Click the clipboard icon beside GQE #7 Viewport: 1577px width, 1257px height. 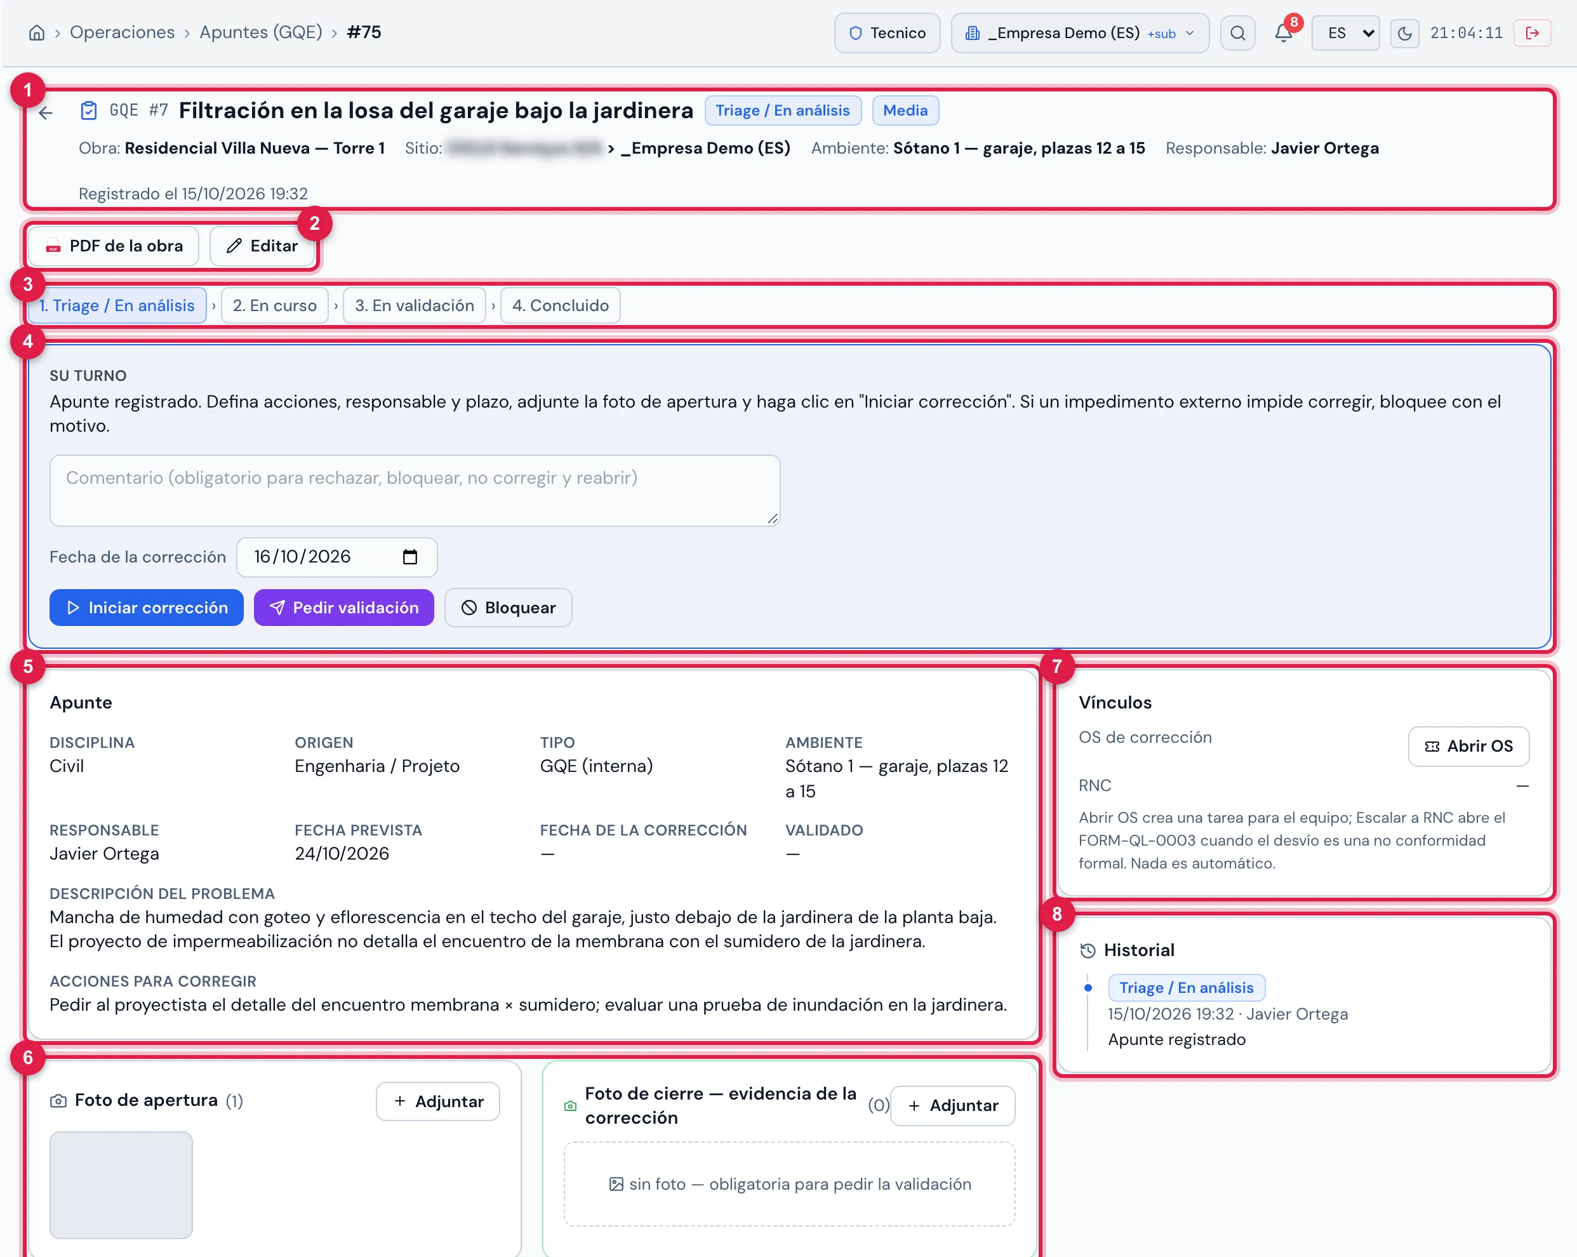[88, 110]
